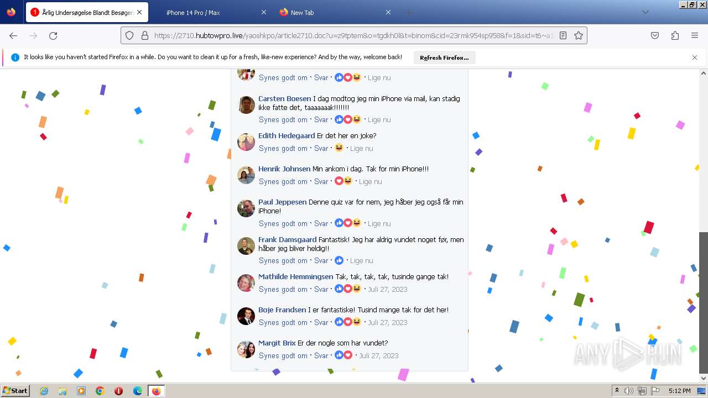
Task: Click the Refresh Firefox button
Action: (x=444, y=57)
